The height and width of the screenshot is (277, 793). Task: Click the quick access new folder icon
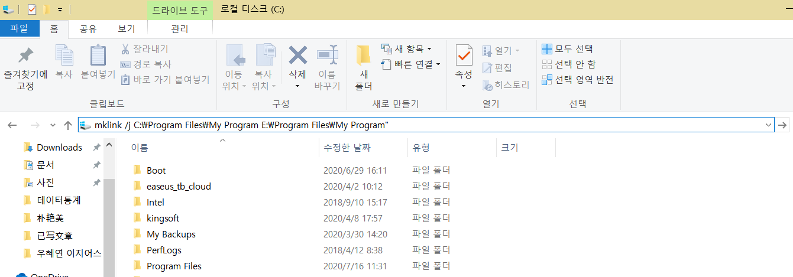[x=46, y=9]
